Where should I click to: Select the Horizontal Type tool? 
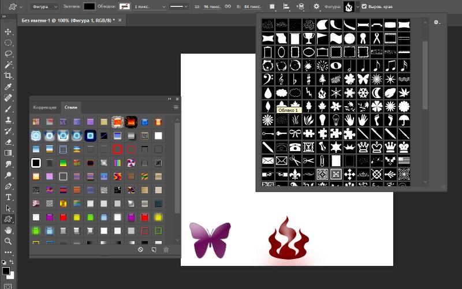8,197
